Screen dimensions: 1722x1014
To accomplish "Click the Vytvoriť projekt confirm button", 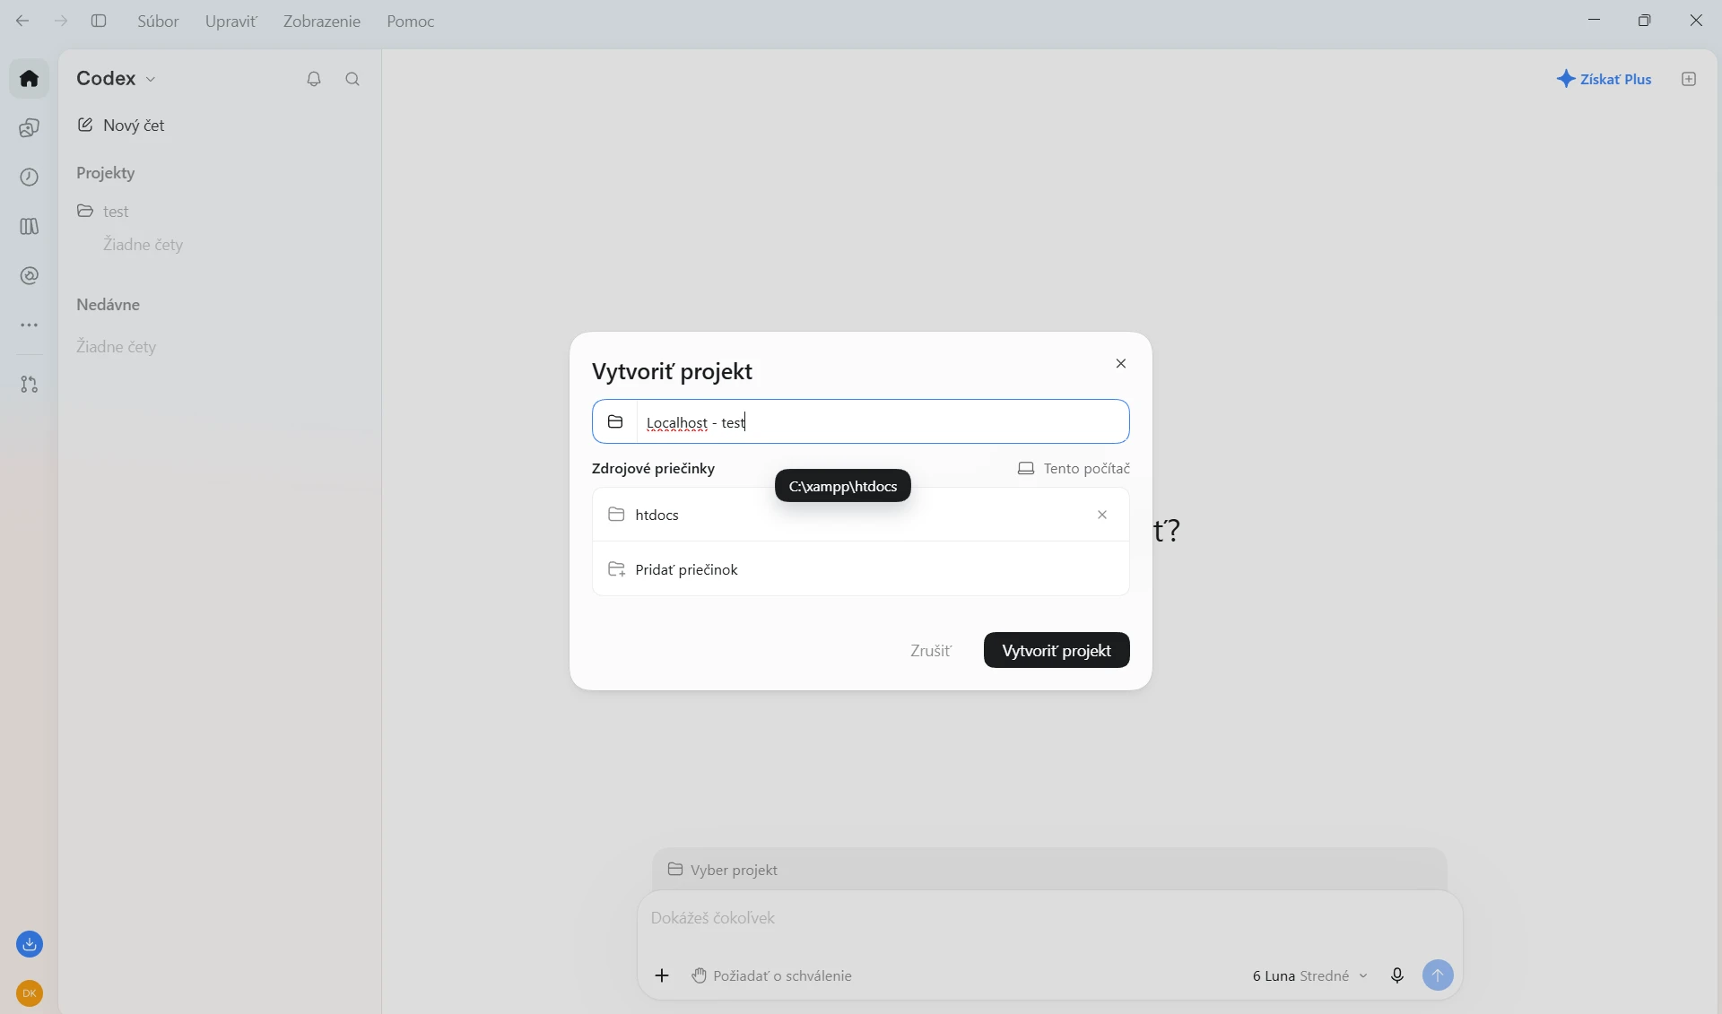I will point(1057,650).
